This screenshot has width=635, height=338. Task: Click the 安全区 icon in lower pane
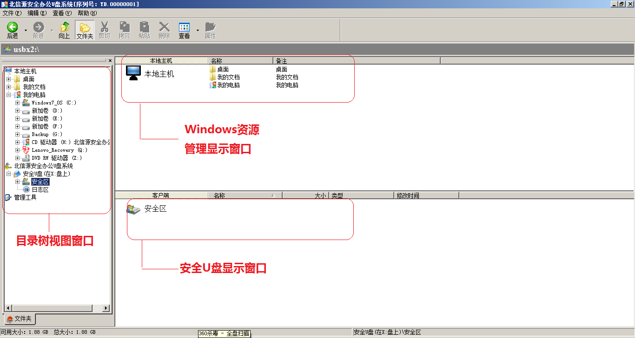133,209
